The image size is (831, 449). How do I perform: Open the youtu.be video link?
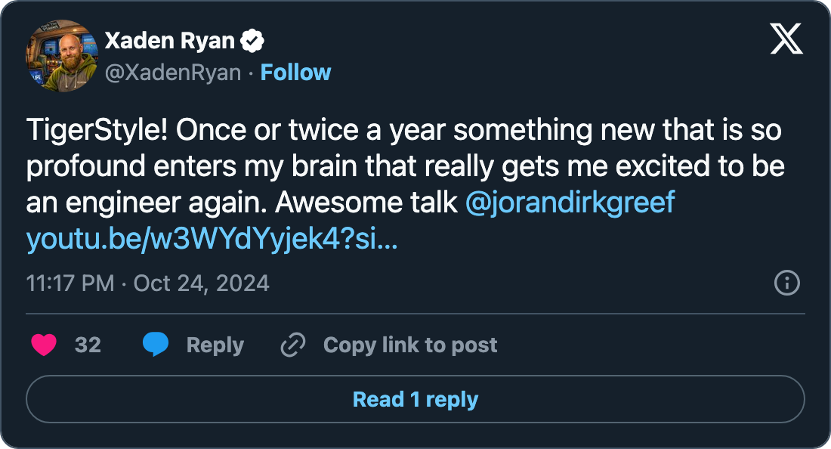[x=212, y=240]
